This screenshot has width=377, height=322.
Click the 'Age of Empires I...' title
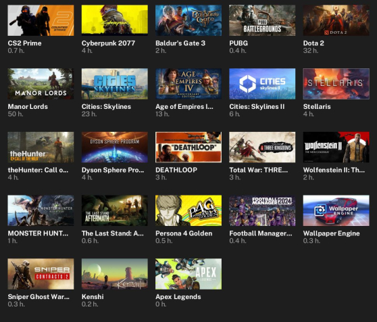tap(184, 106)
